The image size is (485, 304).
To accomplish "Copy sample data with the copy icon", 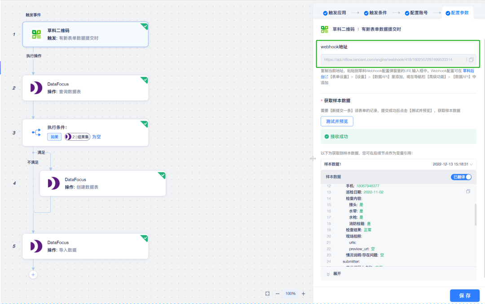I will (x=468, y=192).
